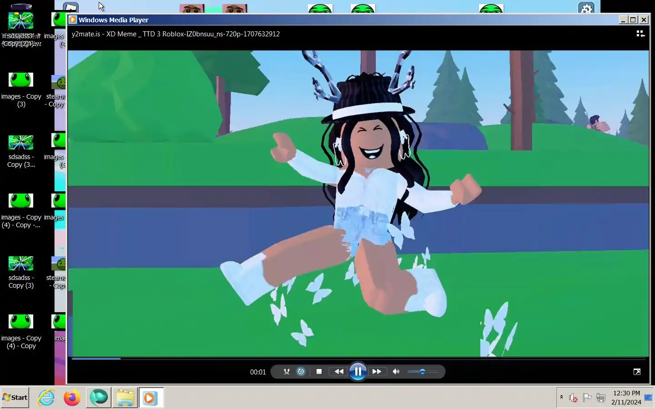This screenshot has height=409, width=655.
Task: Mute the player's sound via speaker icon
Action: [396, 372]
